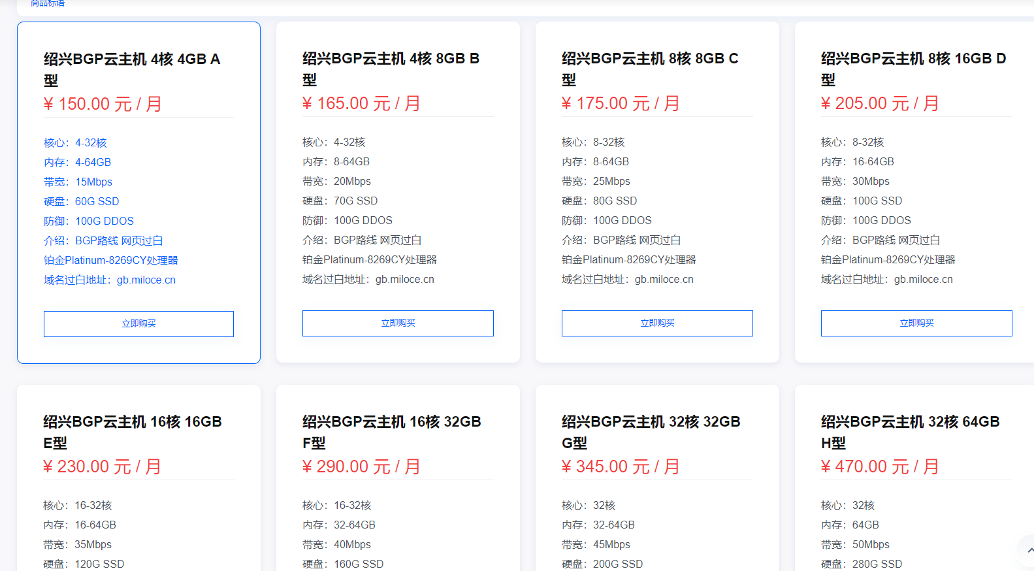The width and height of the screenshot is (1034, 571).
Task: Click the ¥ 150.00 元 / 月 price
Action: [x=103, y=105]
